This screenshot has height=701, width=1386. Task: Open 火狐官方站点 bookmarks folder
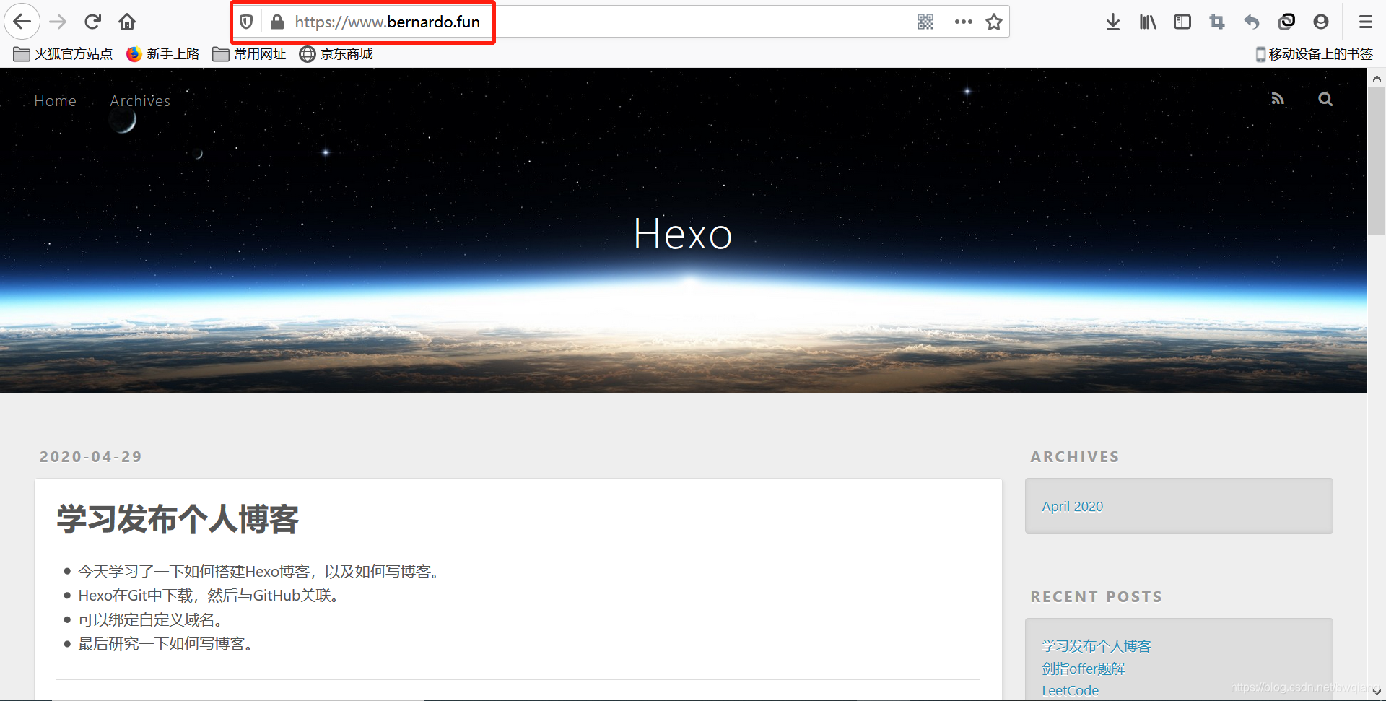(63, 54)
